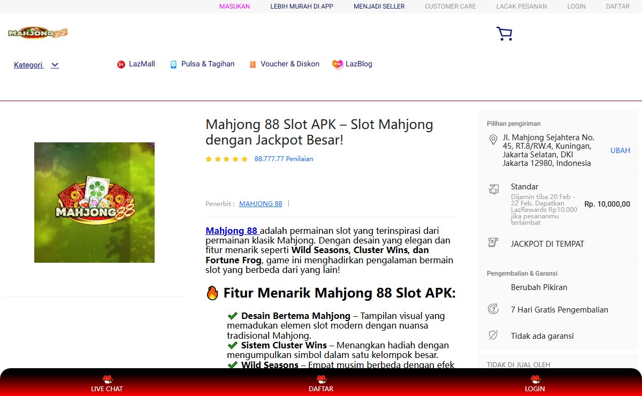The width and height of the screenshot is (642, 396).
Task: Click LOGIN in the top bar
Action: pyautogui.click(x=577, y=6)
